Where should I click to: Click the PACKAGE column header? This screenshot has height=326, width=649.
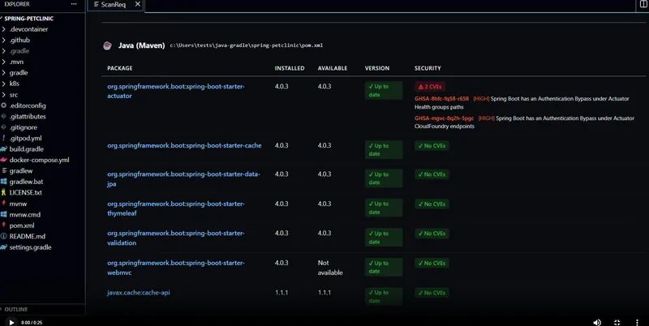click(119, 68)
